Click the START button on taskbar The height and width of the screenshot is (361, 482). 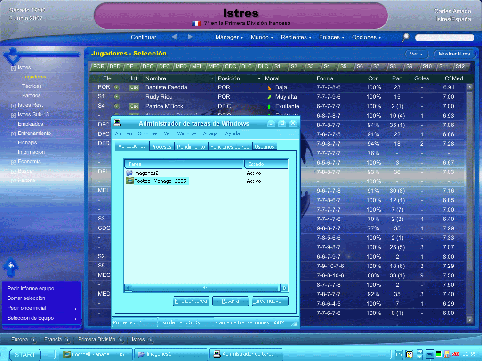point(25,355)
